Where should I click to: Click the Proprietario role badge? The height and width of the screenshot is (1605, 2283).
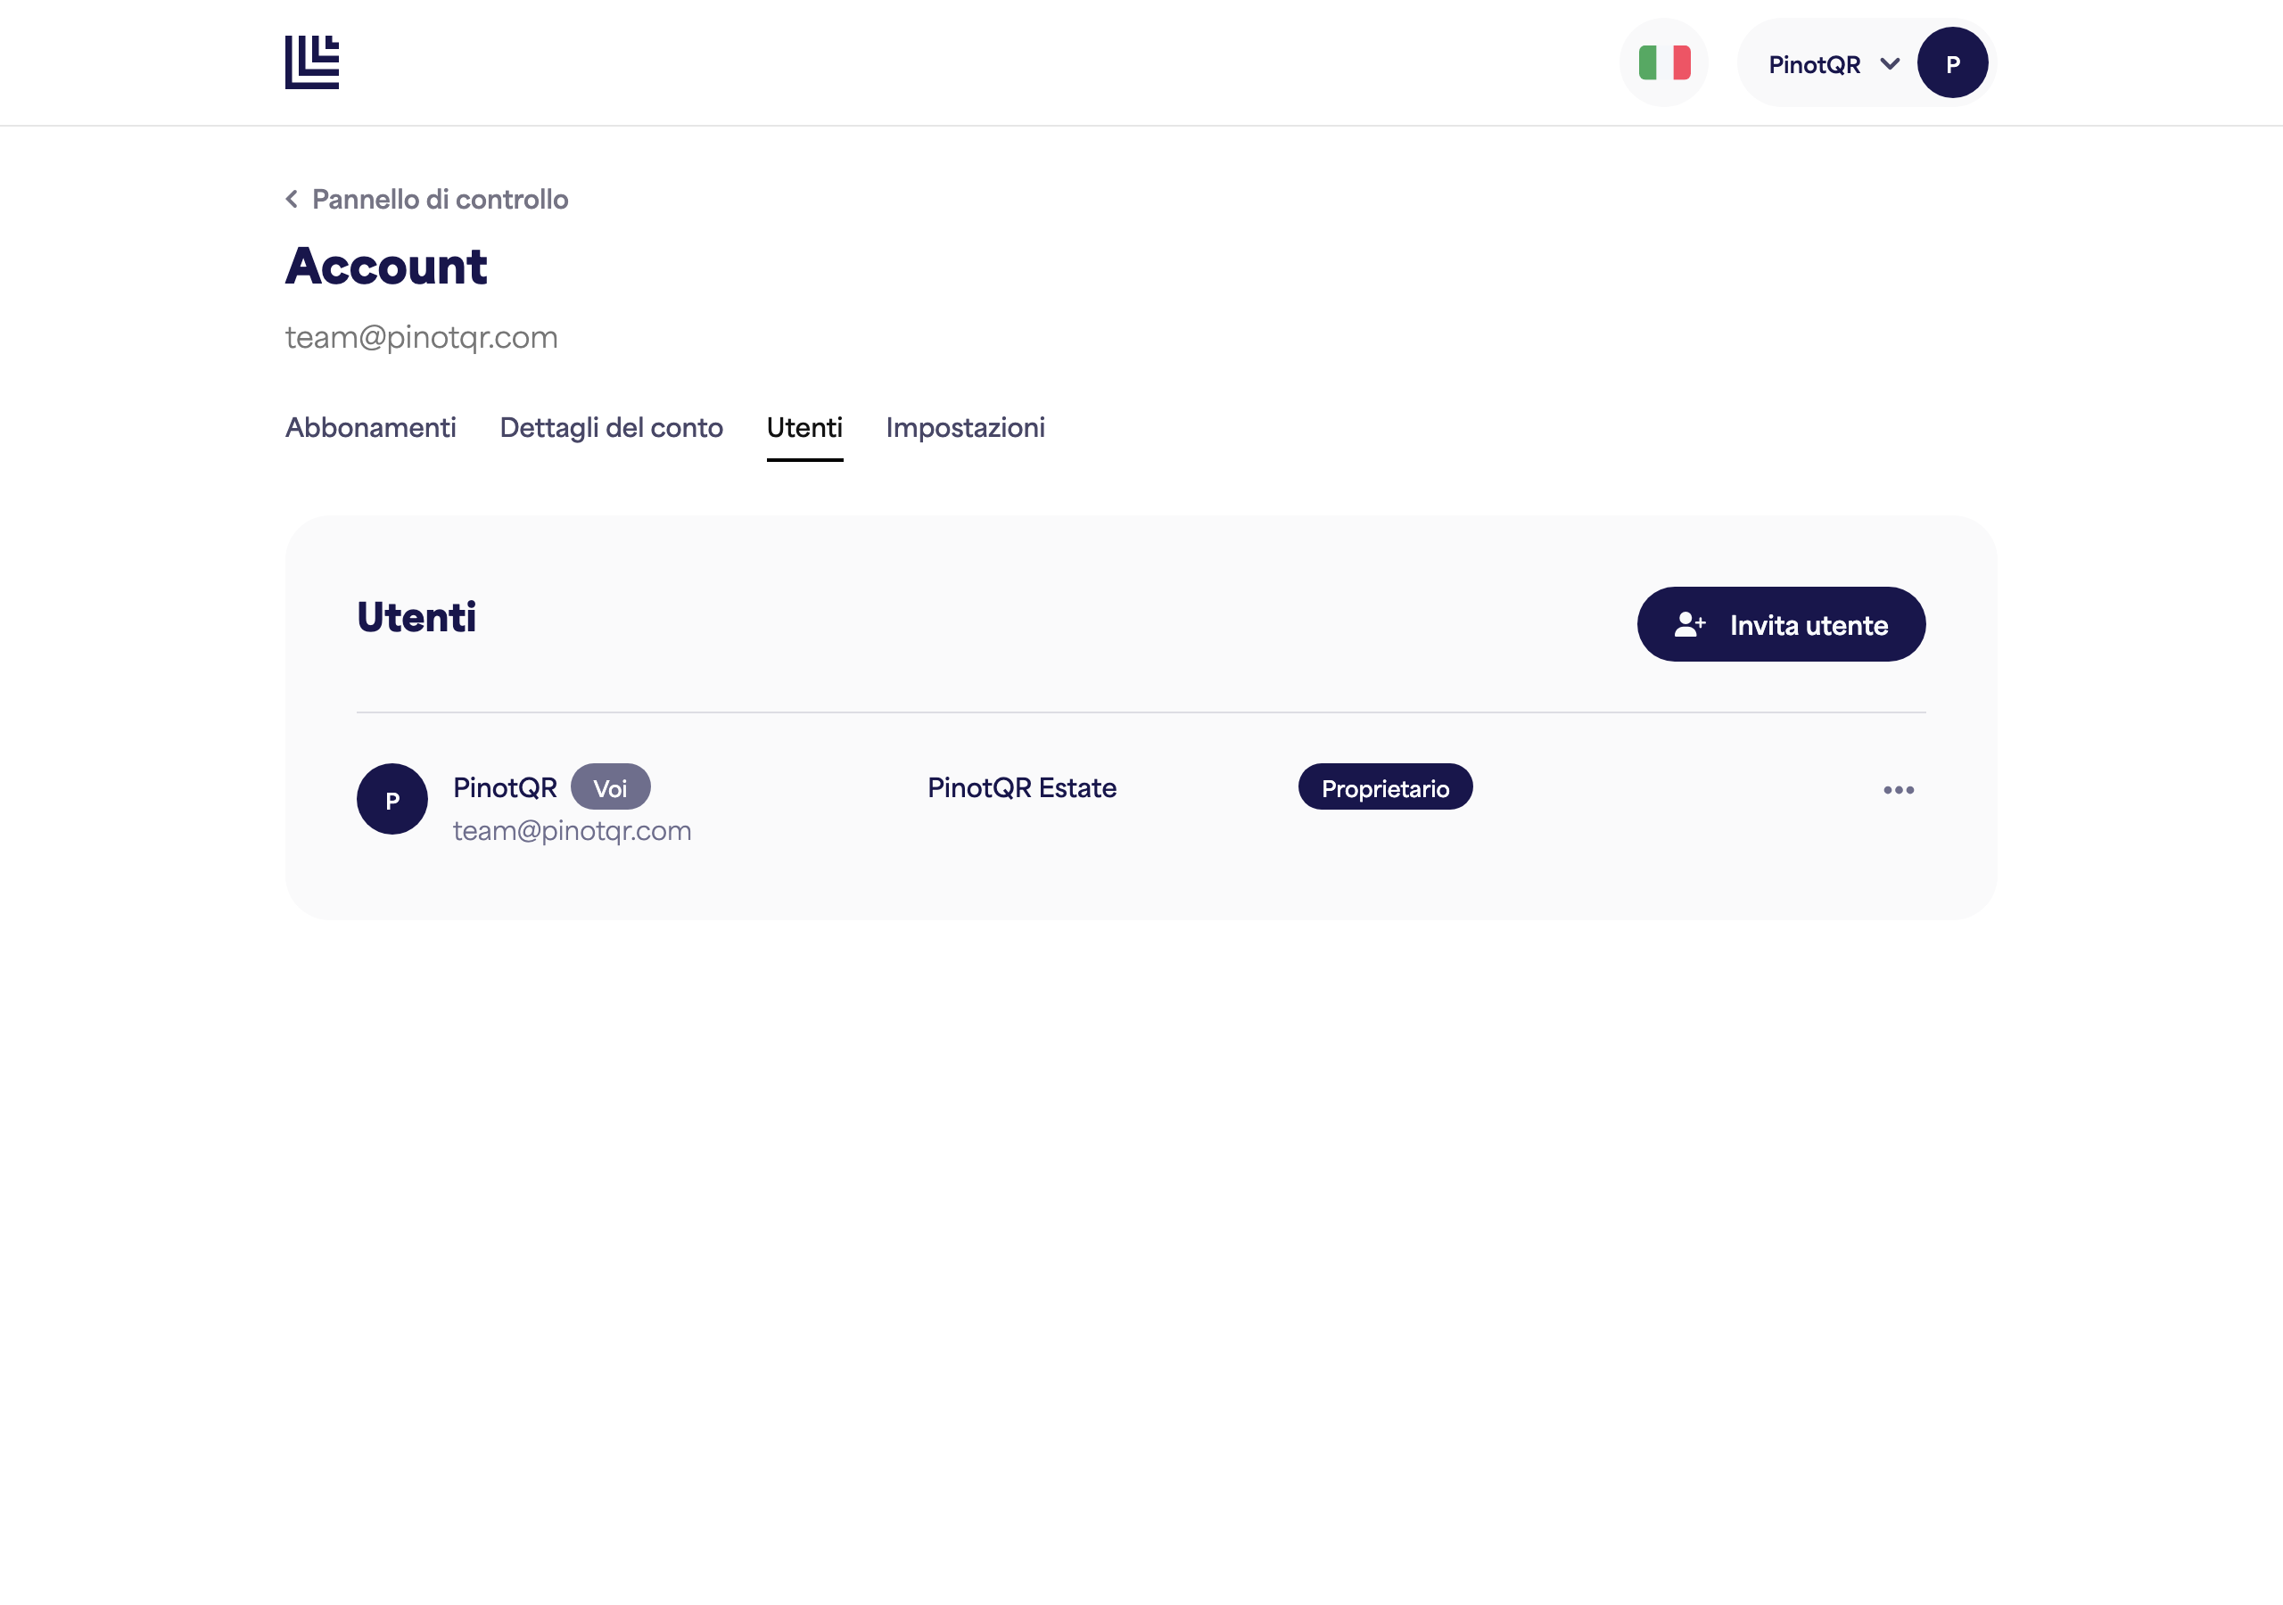[x=1384, y=787]
